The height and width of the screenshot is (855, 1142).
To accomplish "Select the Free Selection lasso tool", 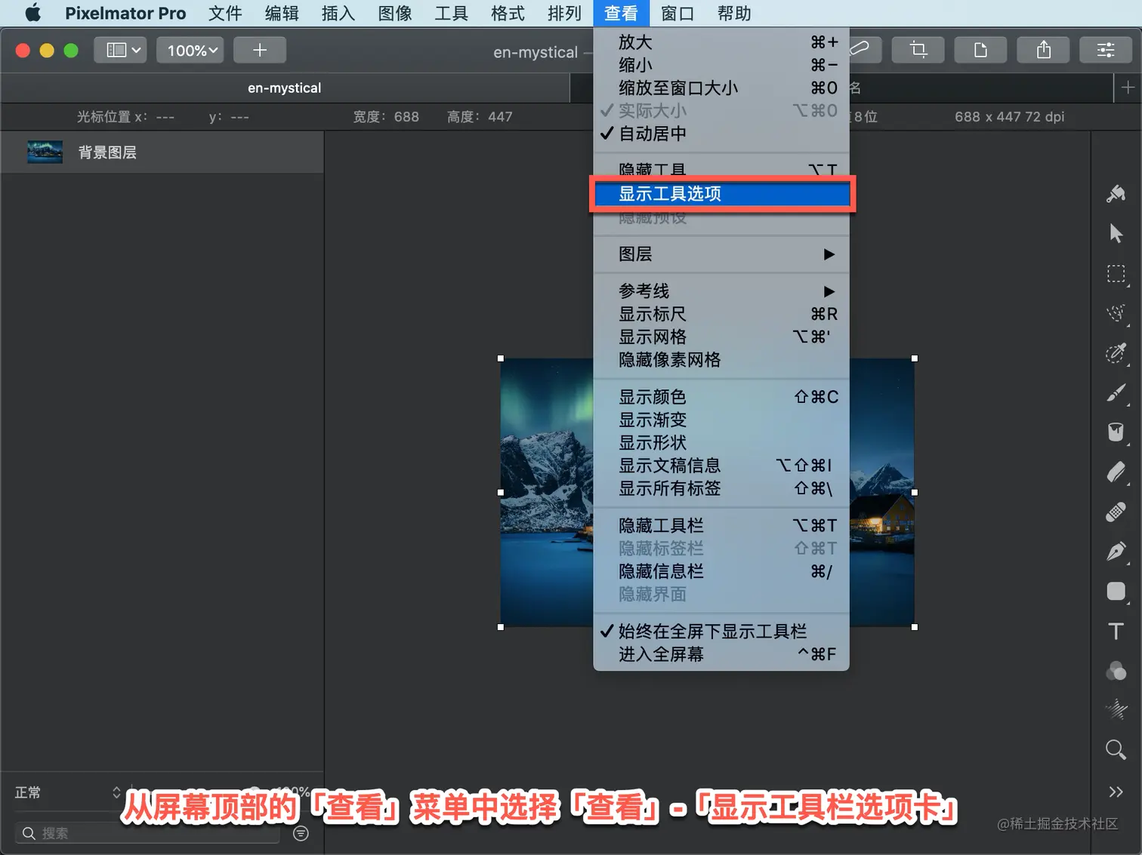I will coord(1116,313).
